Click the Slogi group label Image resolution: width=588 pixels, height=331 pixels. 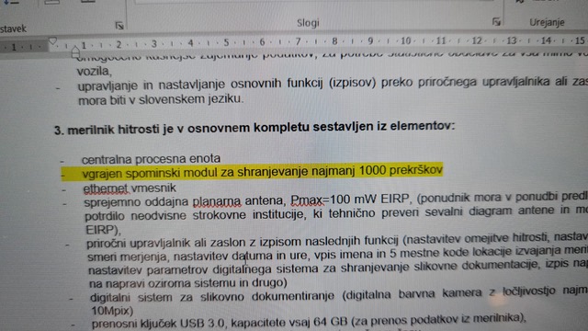(x=308, y=23)
